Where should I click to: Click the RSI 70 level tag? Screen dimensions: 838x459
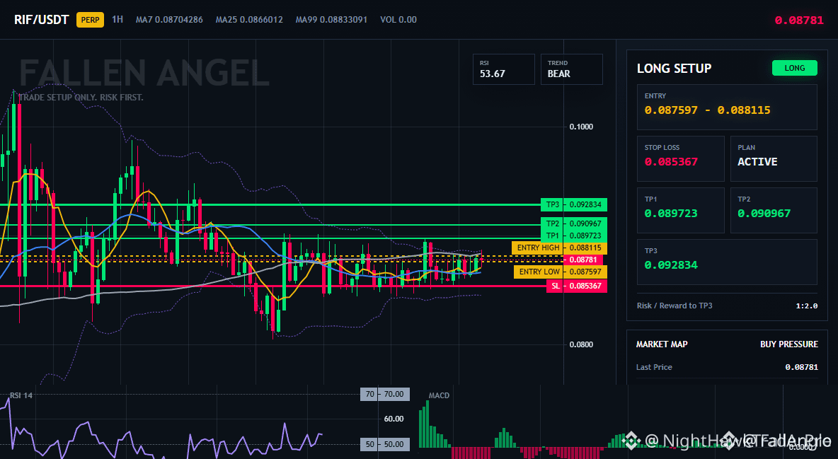click(385, 395)
